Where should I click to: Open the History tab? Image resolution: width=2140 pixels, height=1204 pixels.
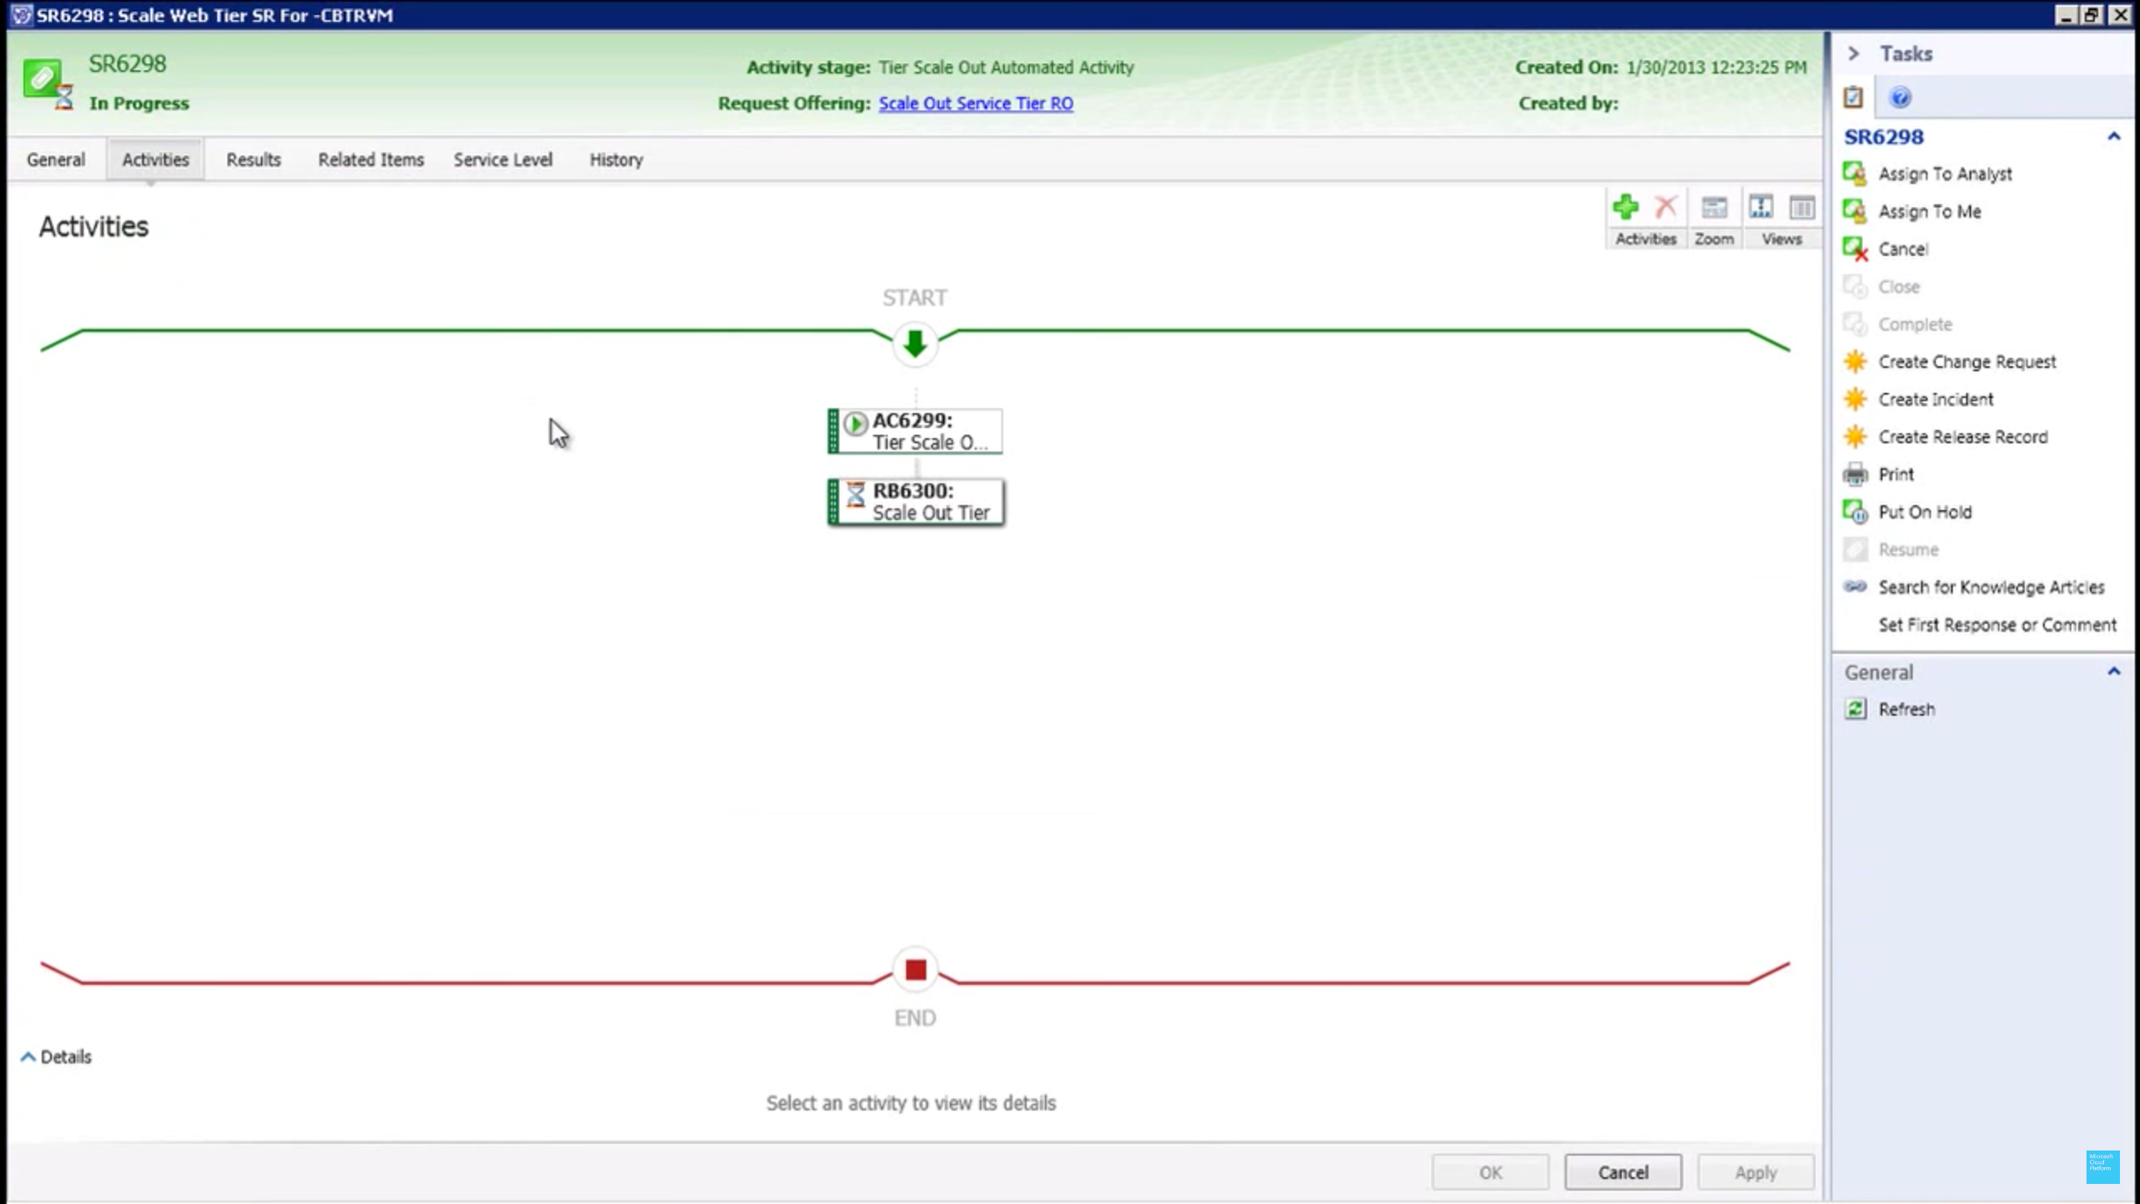pos(616,160)
